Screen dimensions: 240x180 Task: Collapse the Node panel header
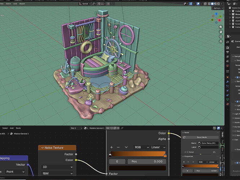pos(183,132)
